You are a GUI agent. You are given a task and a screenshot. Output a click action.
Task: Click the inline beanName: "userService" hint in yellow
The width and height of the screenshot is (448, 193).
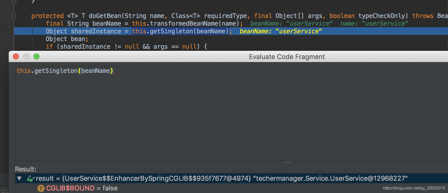coord(280,31)
